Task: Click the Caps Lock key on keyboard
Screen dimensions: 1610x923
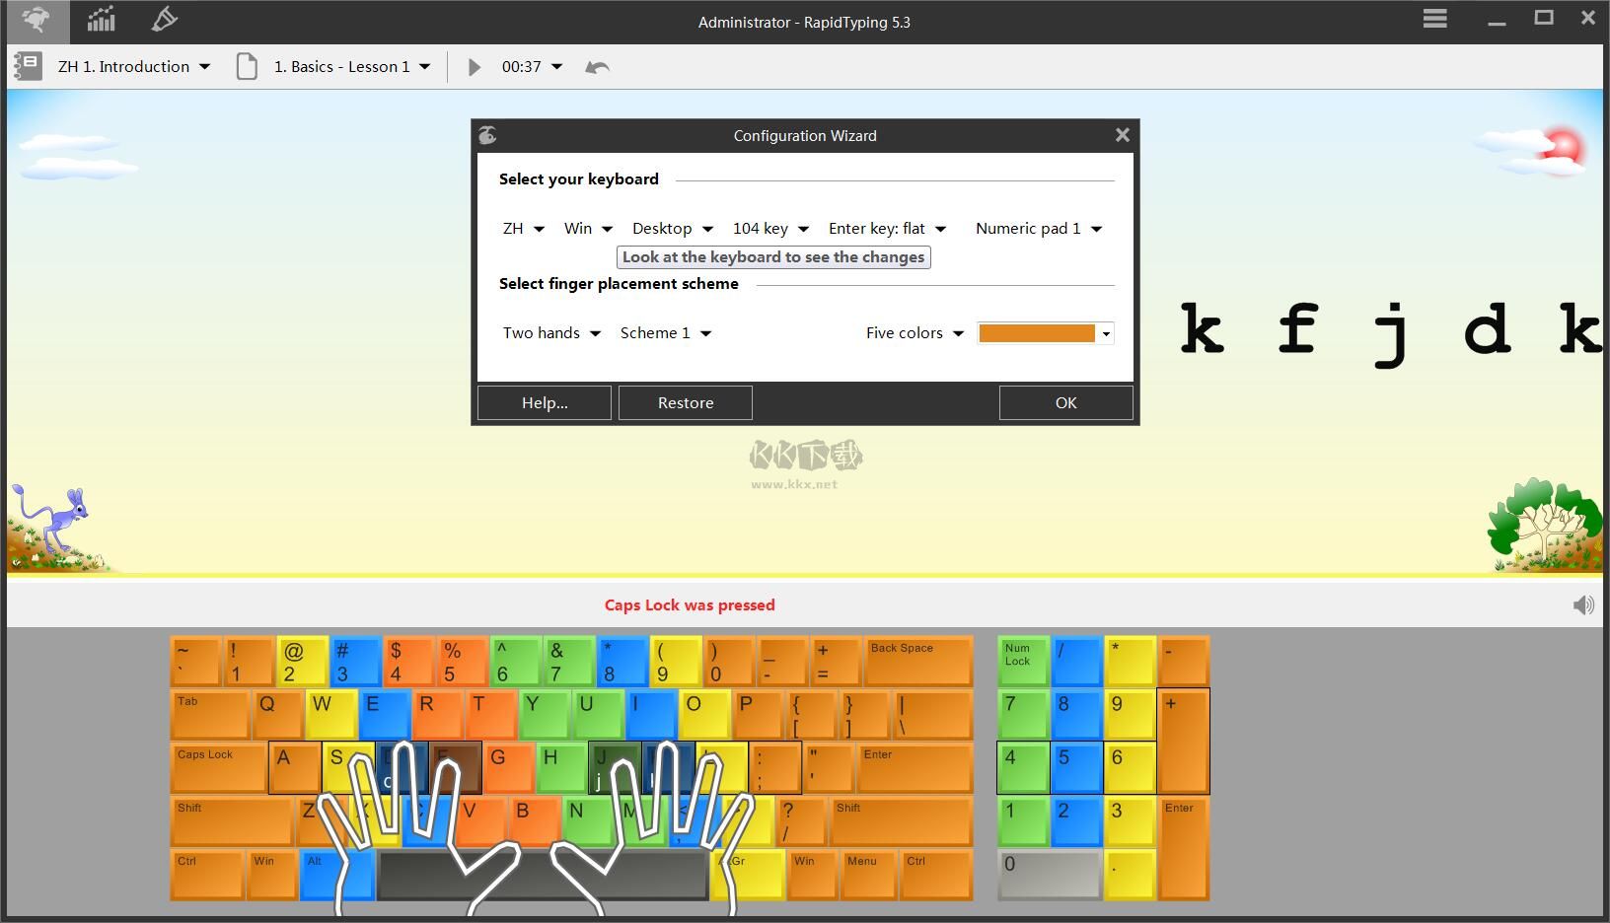Action: coord(218,768)
